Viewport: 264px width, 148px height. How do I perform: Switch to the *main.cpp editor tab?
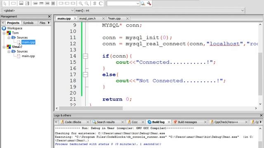[x=114, y=18]
